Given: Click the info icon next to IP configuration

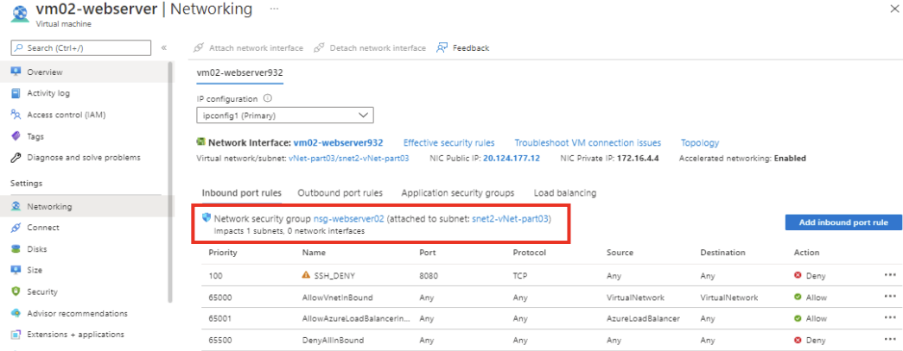Looking at the screenshot, I should coord(268,98).
